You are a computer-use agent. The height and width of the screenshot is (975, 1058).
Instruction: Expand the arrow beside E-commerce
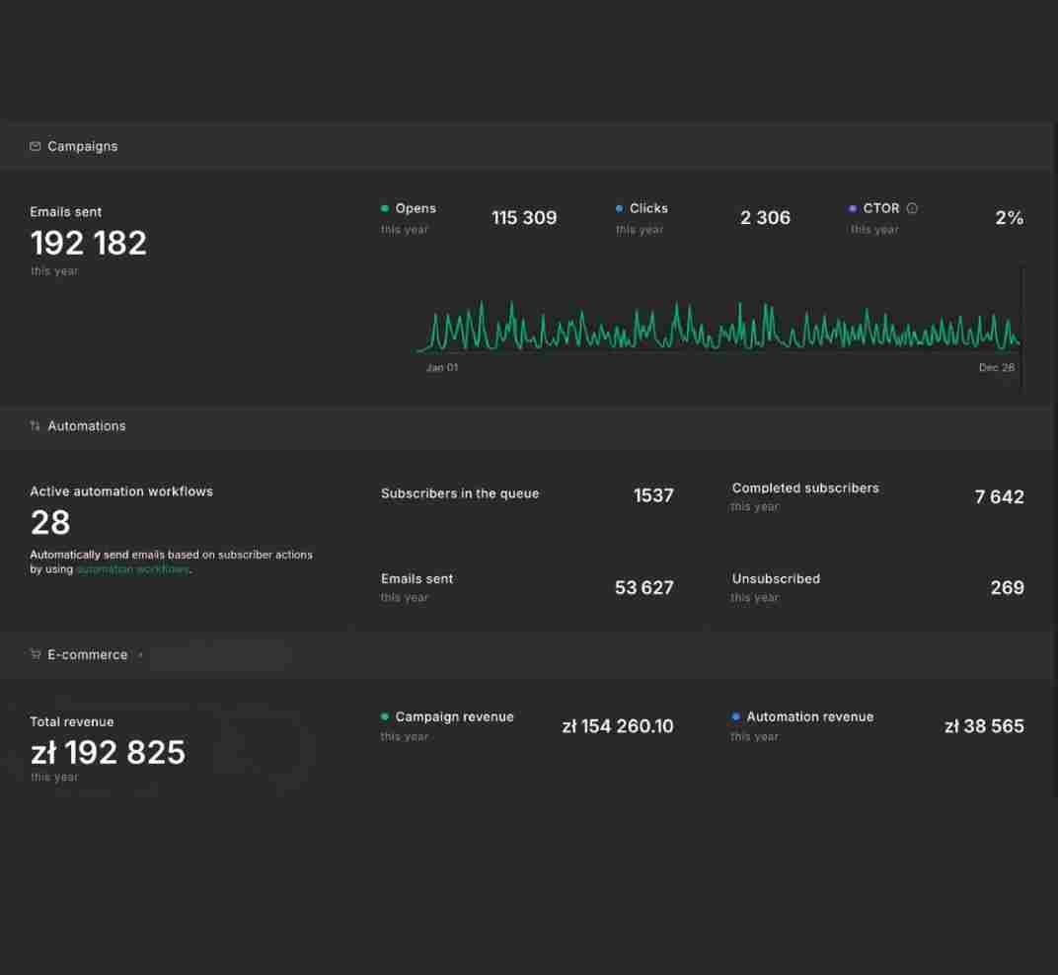coord(140,655)
